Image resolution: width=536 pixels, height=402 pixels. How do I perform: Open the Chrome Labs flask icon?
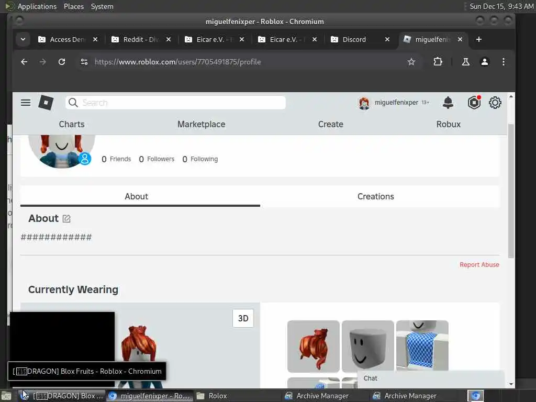pos(465,62)
